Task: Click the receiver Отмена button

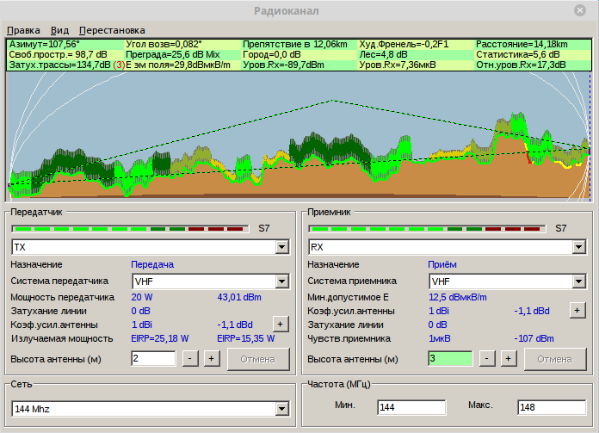Action: point(553,358)
